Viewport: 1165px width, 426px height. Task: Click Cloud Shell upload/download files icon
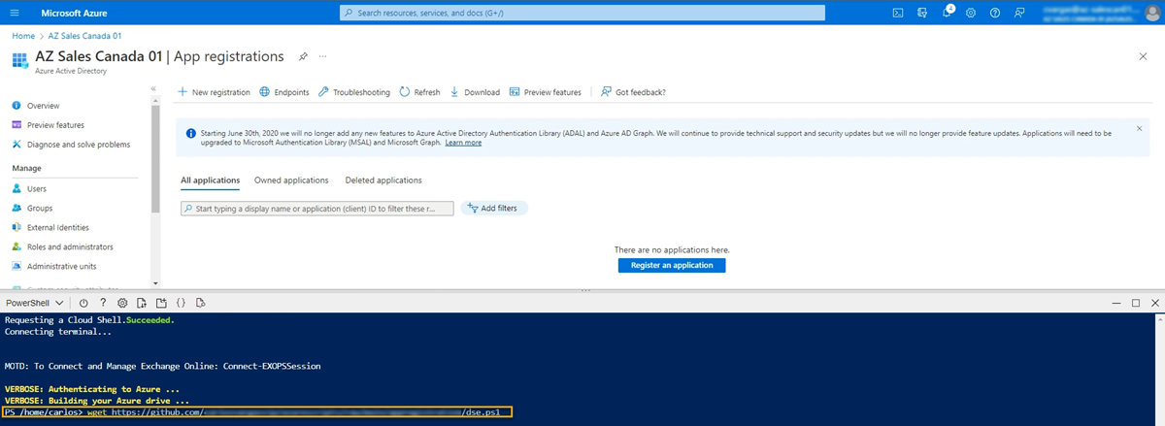pos(142,303)
